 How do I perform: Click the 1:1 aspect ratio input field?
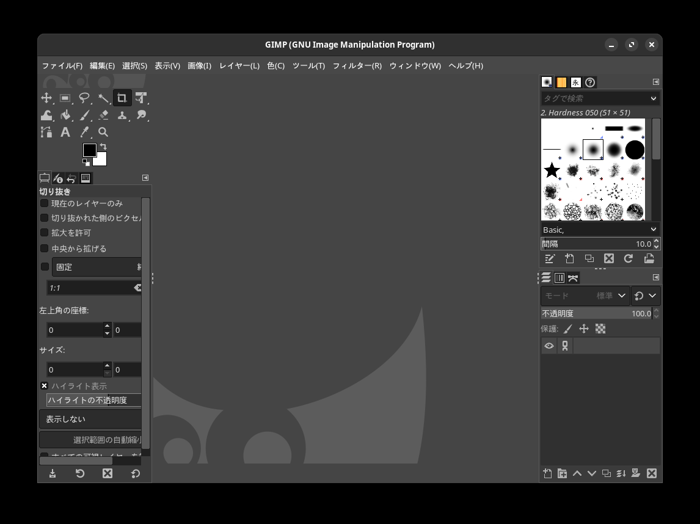click(91, 288)
